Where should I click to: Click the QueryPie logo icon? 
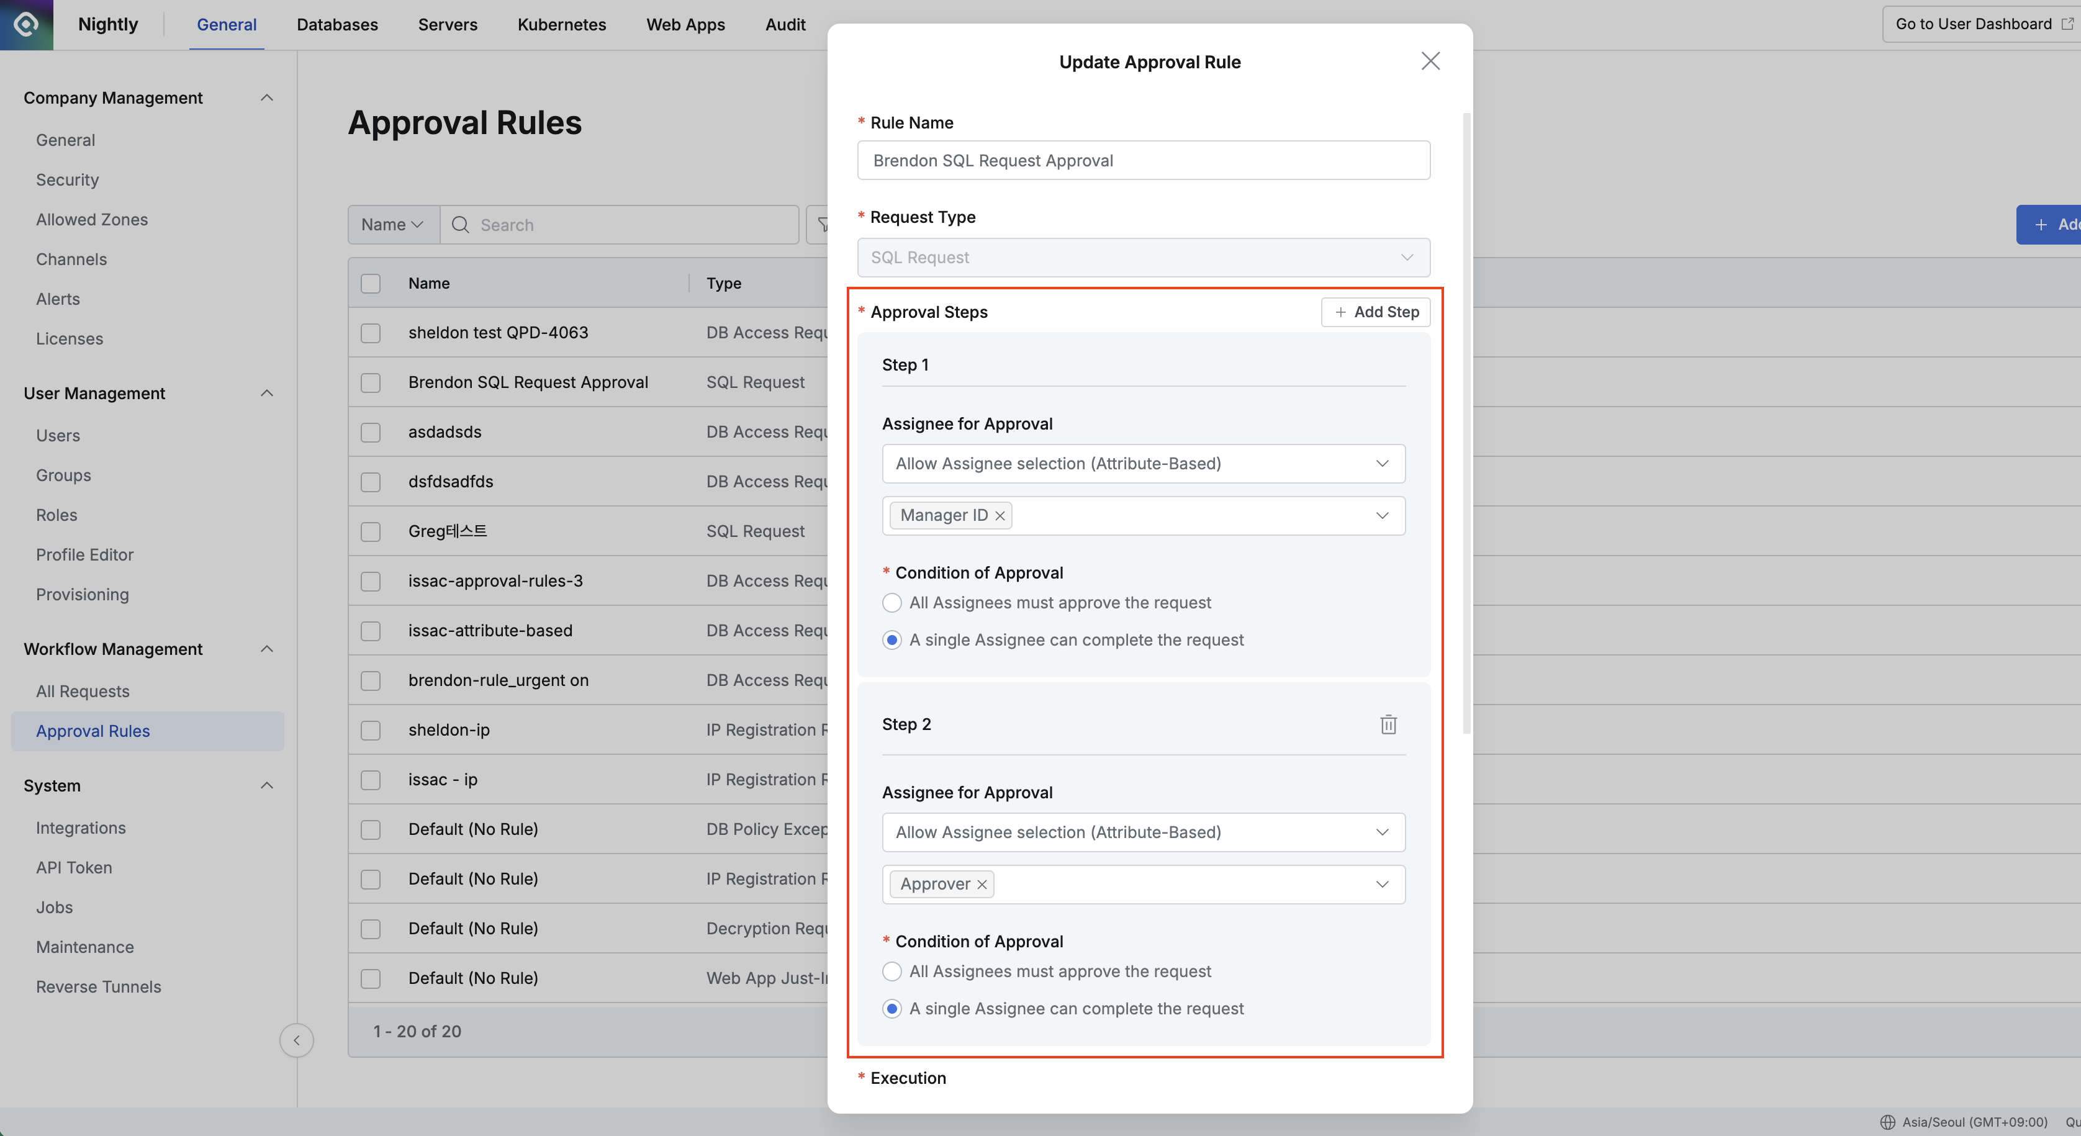click(x=26, y=24)
